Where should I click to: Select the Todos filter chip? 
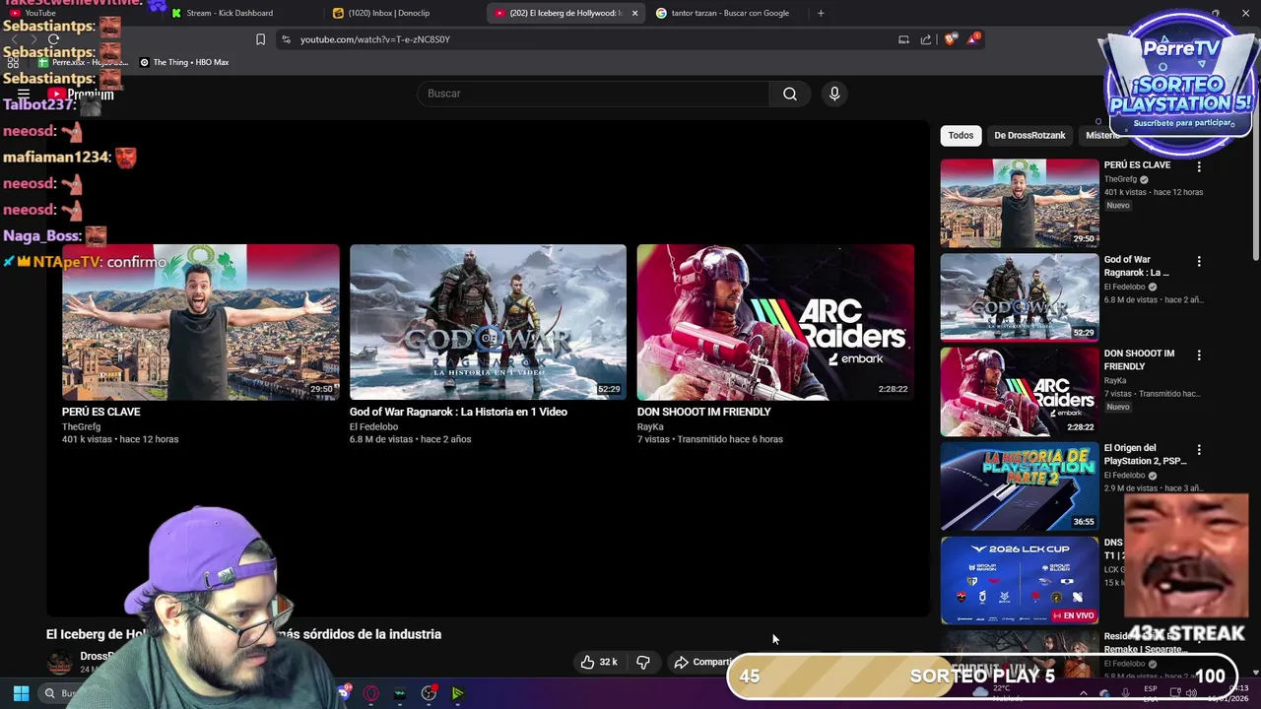tap(961, 136)
